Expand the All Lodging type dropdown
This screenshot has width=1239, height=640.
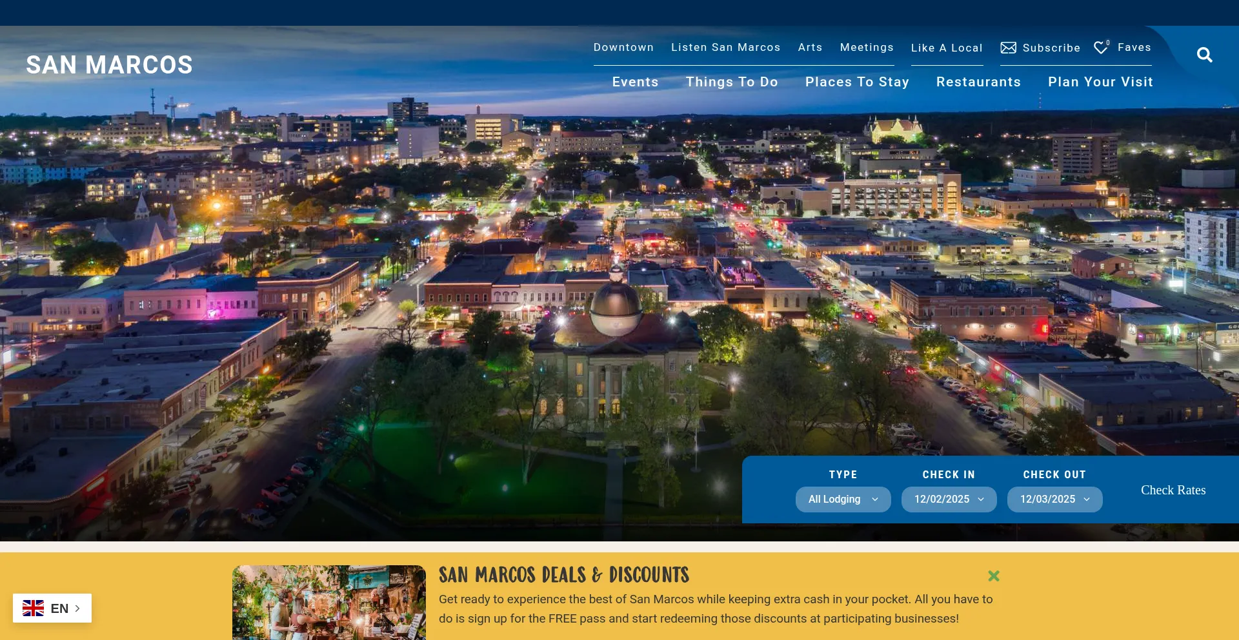(x=843, y=499)
